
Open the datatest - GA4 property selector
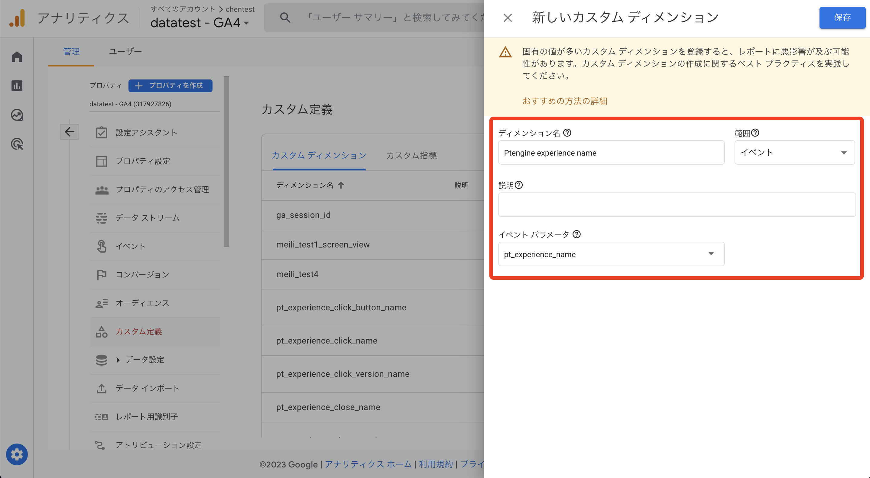[200, 23]
